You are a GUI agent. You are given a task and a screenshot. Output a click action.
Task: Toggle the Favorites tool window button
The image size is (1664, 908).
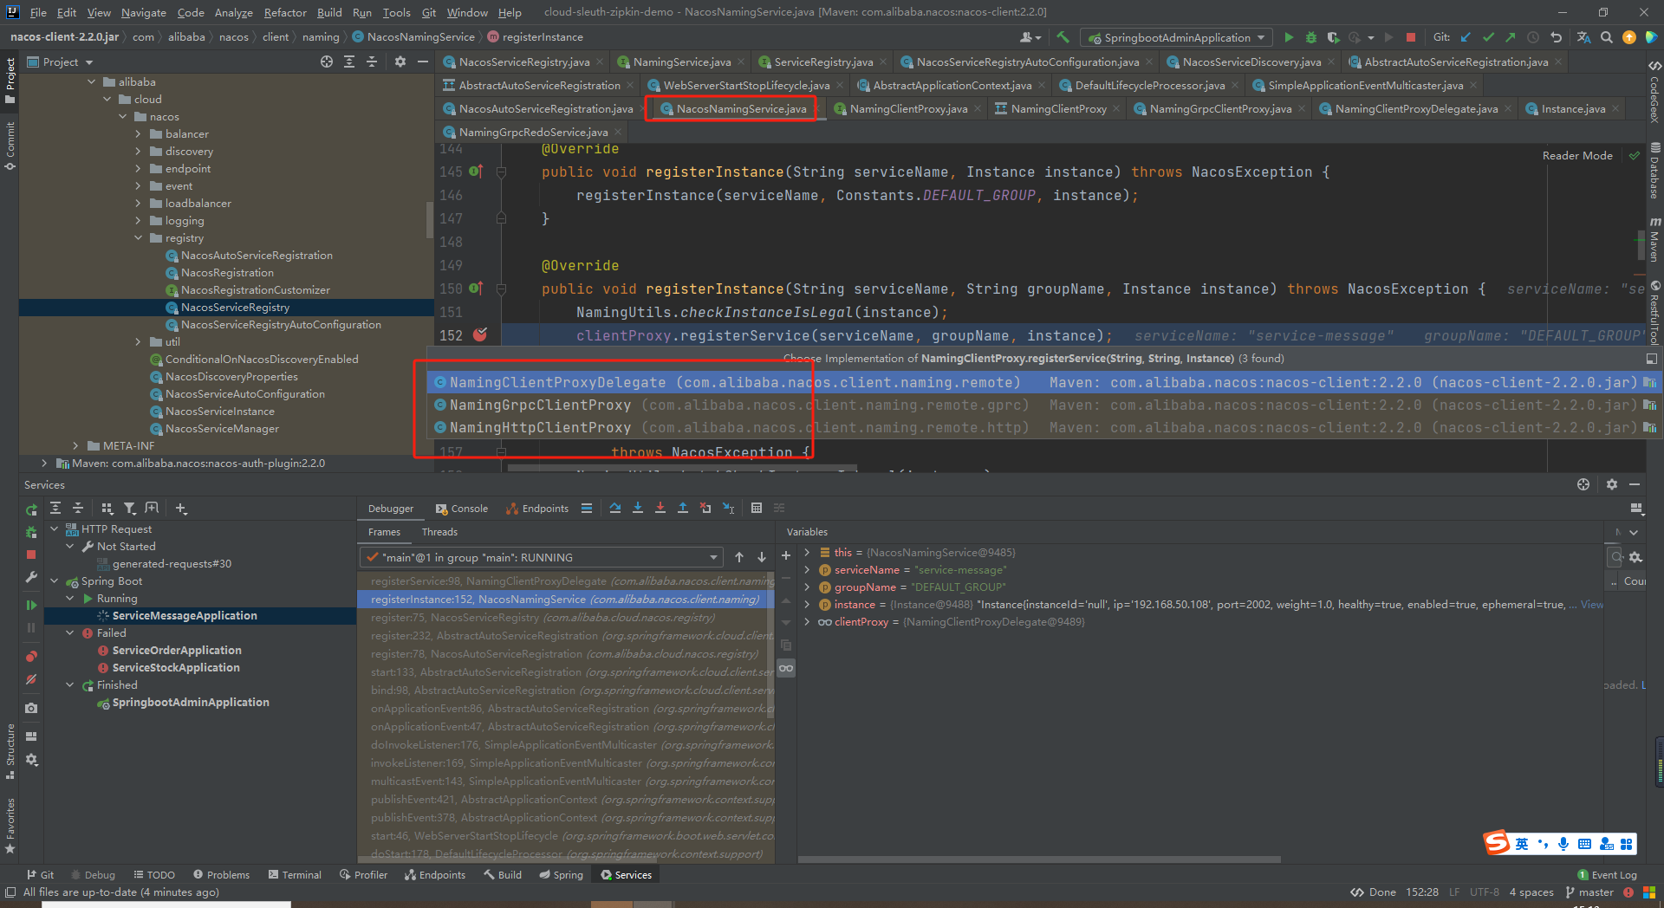pyautogui.click(x=10, y=826)
